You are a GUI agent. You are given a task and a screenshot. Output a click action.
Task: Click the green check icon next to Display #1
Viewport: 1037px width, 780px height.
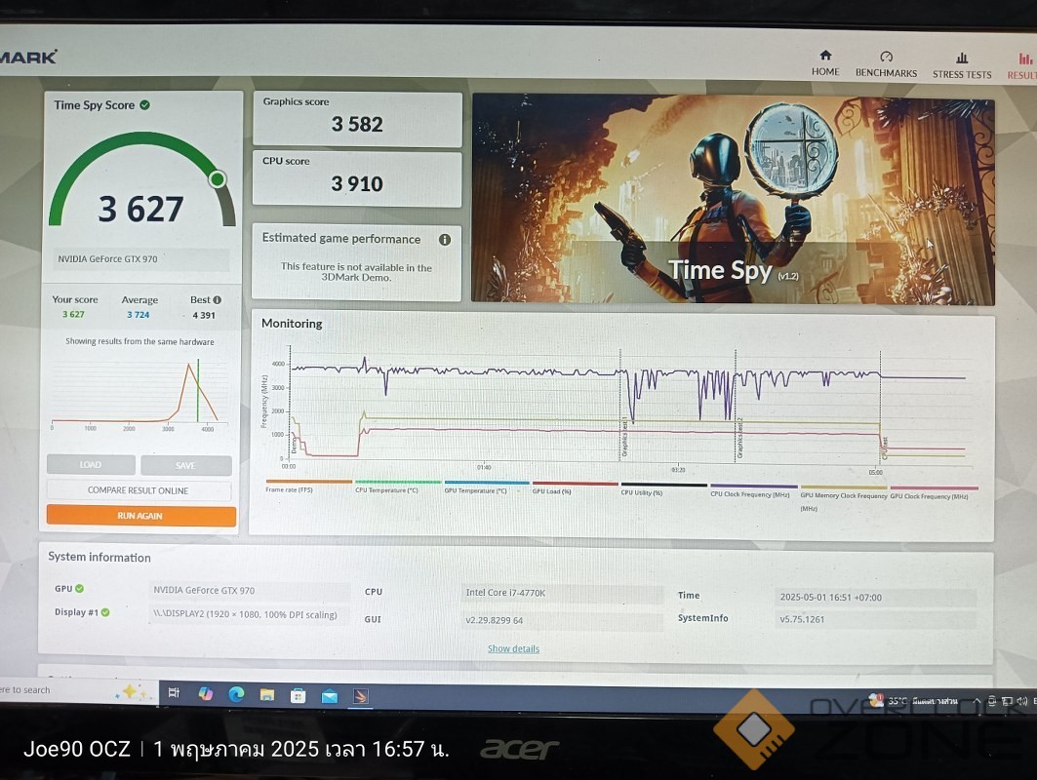105,612
